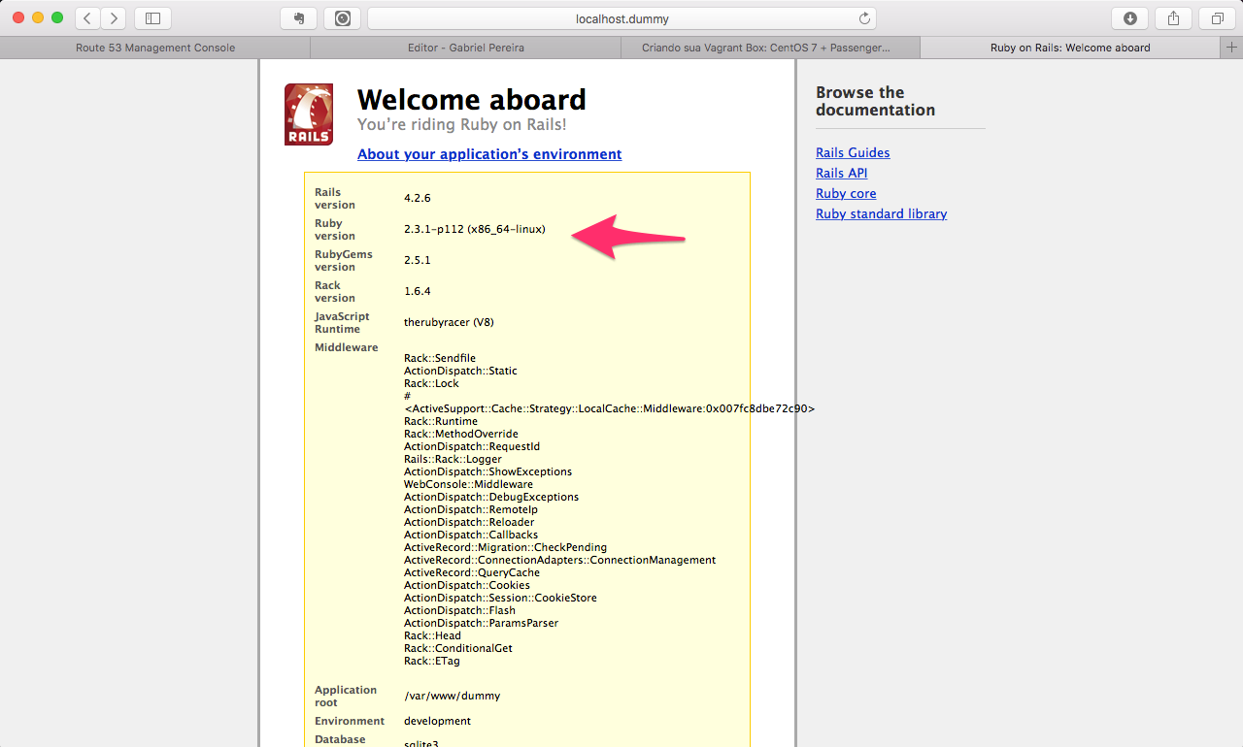Click the ActionDispatch::DebugExceptions middleware entry
The width and height of the screenshot is (1243, 747).
point(491,497)
